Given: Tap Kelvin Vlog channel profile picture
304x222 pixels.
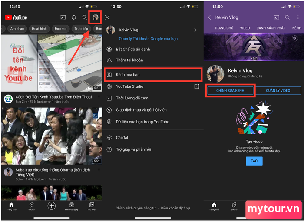Looking at the screenshot, I should [x=215, y=74].
